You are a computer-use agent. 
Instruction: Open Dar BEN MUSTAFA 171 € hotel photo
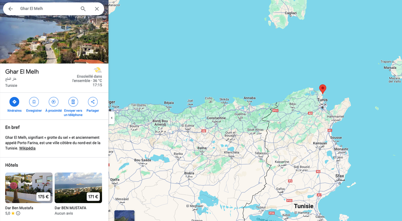78,187
